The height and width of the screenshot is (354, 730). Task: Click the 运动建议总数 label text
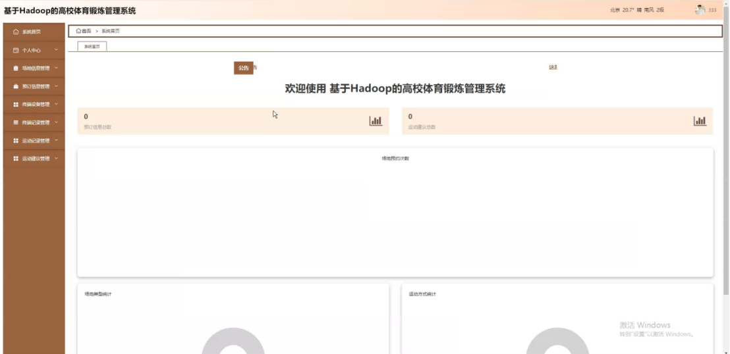[422, 127]
